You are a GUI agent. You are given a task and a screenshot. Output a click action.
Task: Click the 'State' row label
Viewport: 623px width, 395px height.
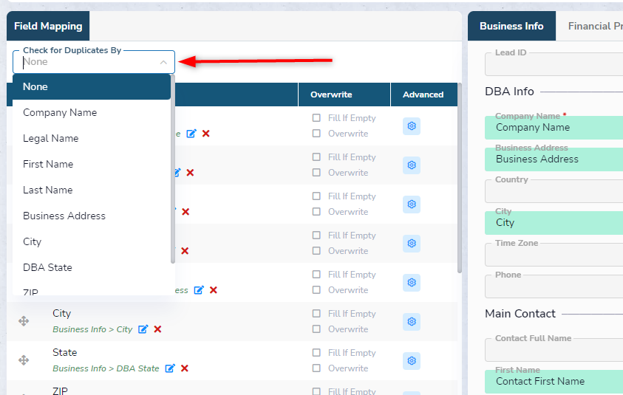point(65,352)
